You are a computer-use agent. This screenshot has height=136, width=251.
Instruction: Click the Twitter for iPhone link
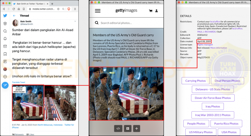[x=43, y=126]
